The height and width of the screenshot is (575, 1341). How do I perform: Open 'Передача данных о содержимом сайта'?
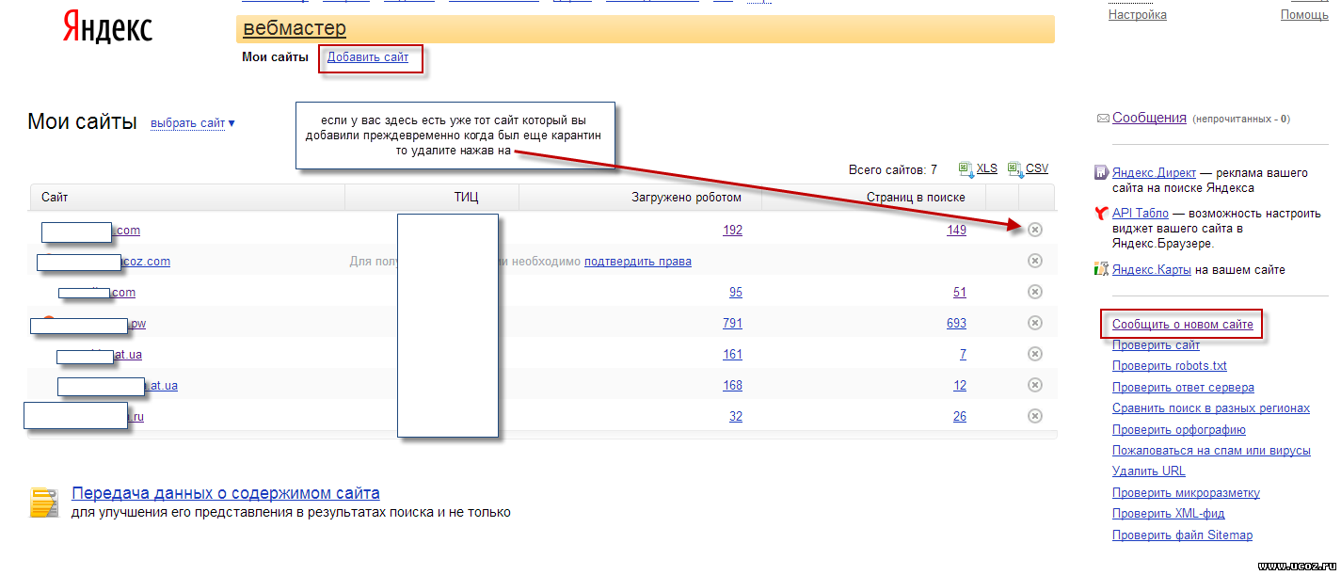click(x=226, y=493)
